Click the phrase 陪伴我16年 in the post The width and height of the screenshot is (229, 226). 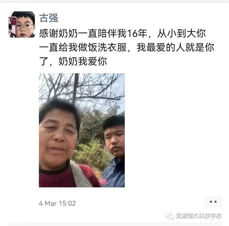click(x=122, y=33)
